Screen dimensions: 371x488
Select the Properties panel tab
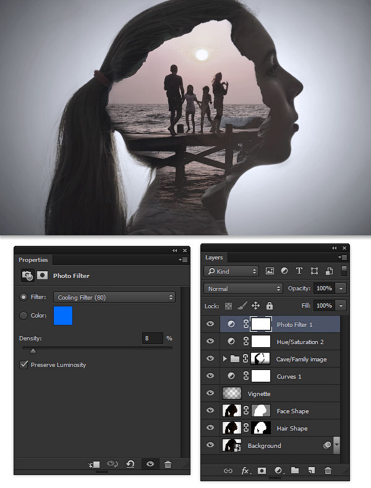click(x=33, y=259)
